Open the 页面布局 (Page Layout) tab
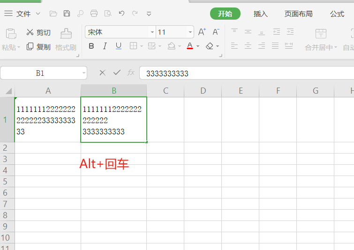 pos(298,14)
